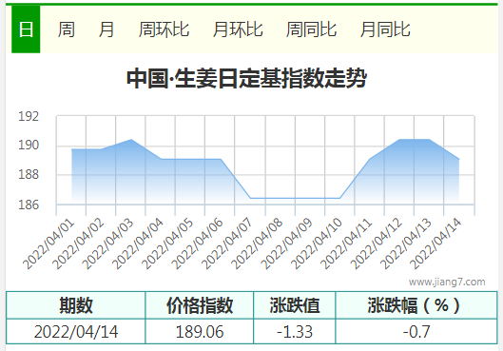Click the chart peak at 2022/04/03
Screen dimensions: 503x351
pyautogui.click(x=131, y=139)
